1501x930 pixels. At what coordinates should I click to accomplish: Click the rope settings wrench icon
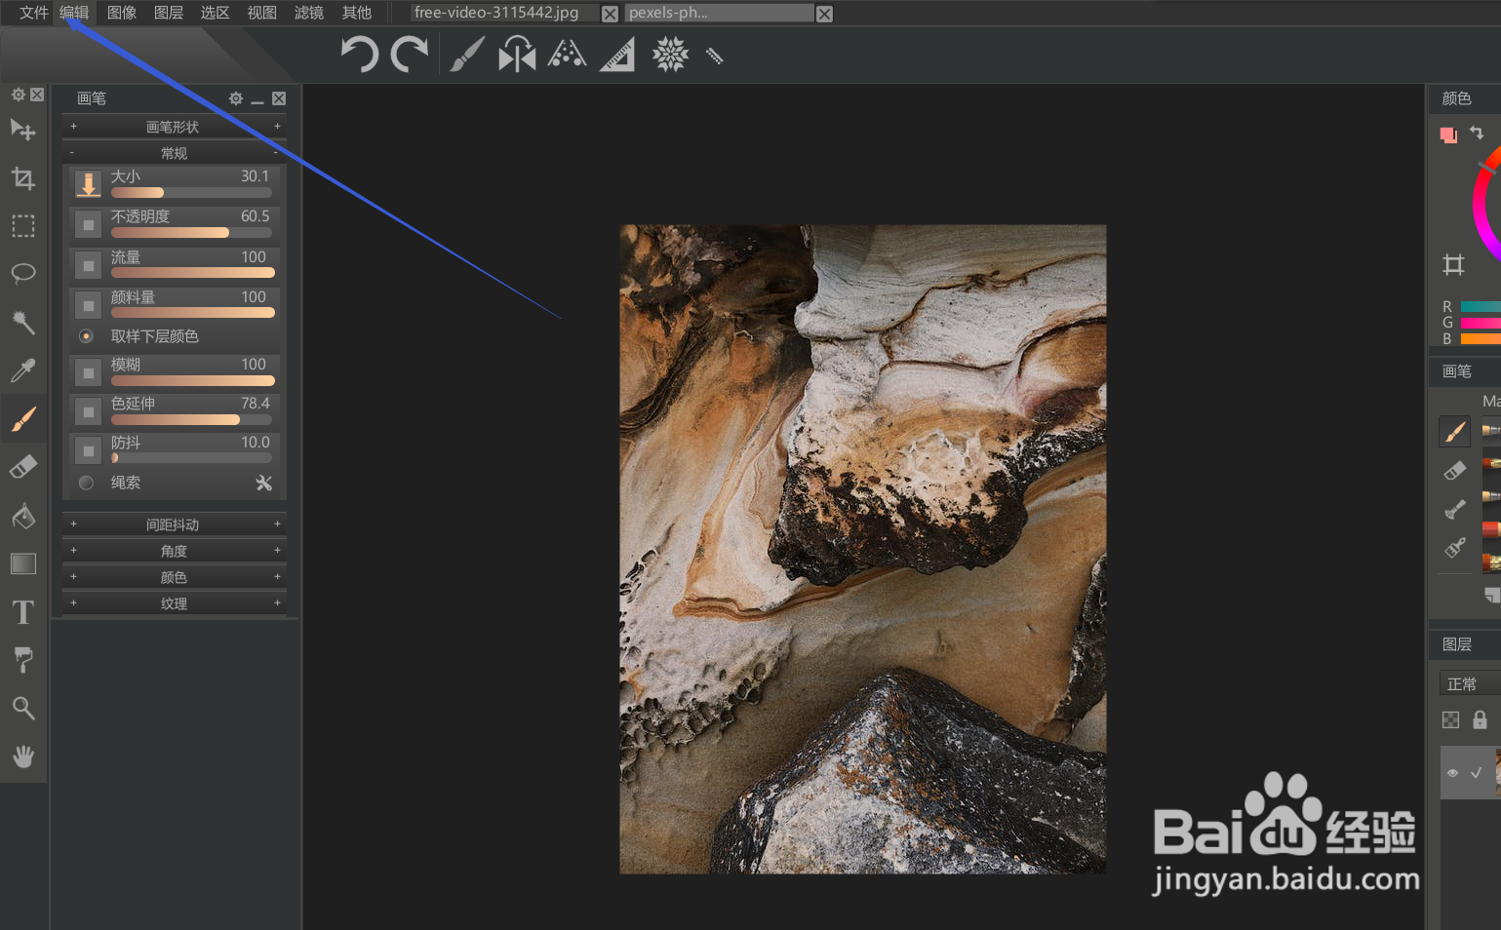pyautogui.click(x=263, y=483)
